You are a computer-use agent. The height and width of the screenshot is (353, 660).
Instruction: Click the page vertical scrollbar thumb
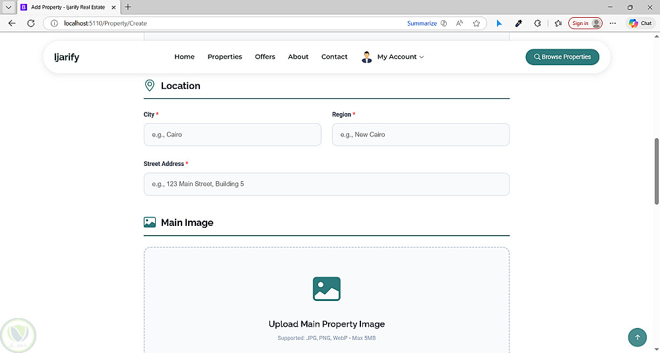(x=657, y=171)
